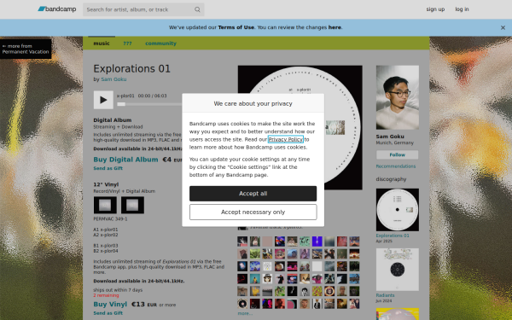Image resolution: width=512 pixels, height=320 pixels.
Task: Send the digital album as gift
Action: tap(108, 168)
